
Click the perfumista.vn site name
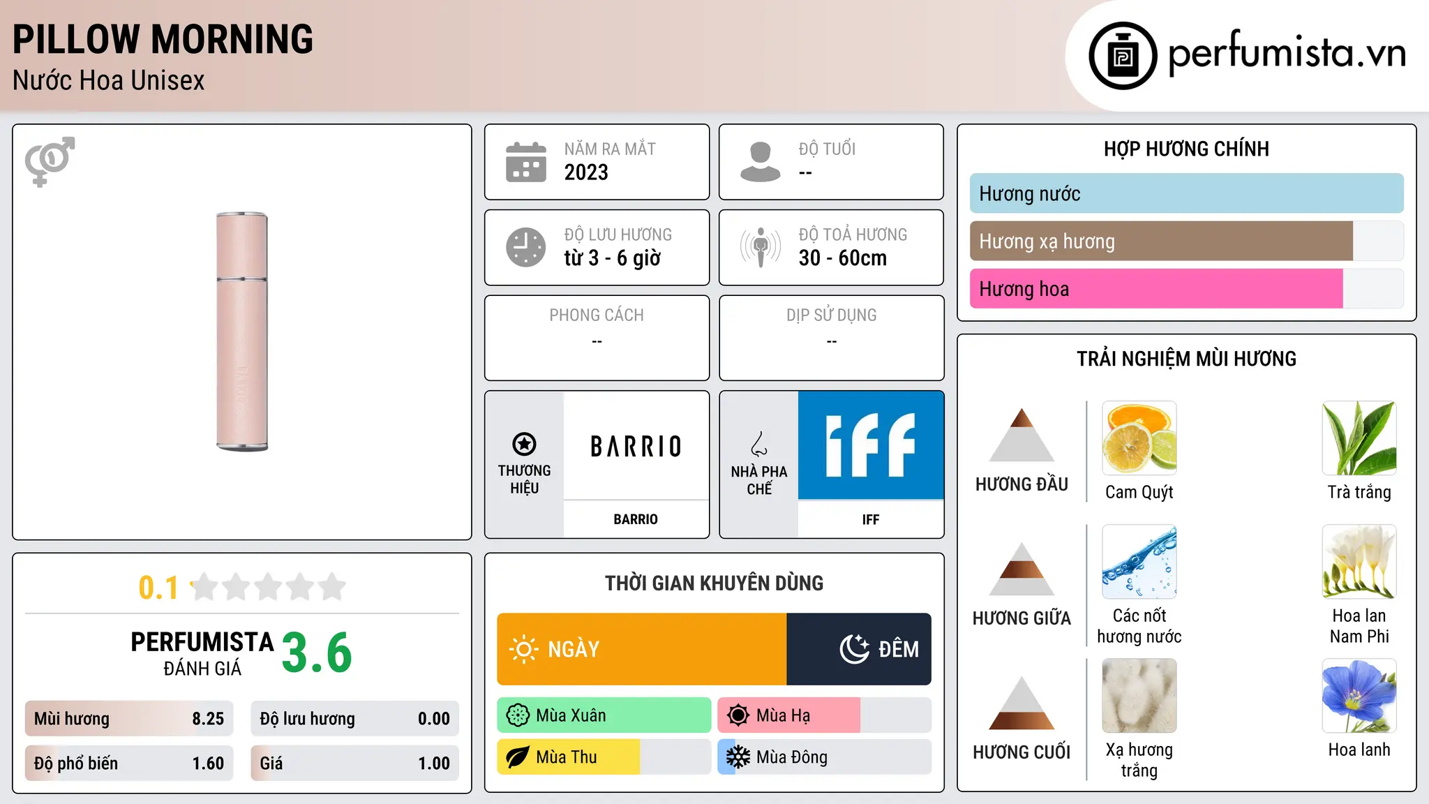1287,53
